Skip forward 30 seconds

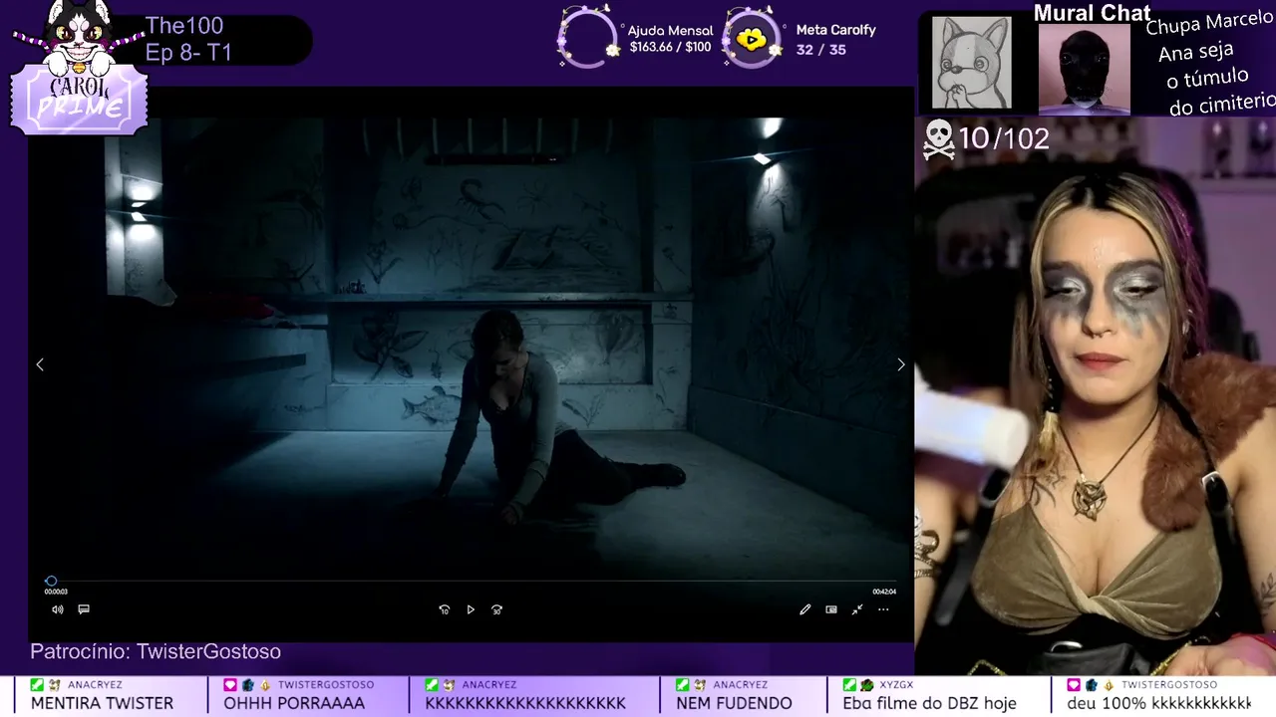click(x=496, y=609)
